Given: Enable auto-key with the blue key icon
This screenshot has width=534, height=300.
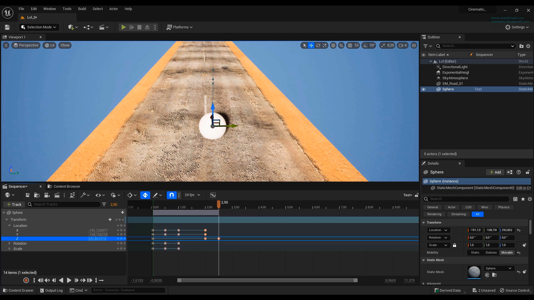Looking at the screenshot, I should 145,195.
